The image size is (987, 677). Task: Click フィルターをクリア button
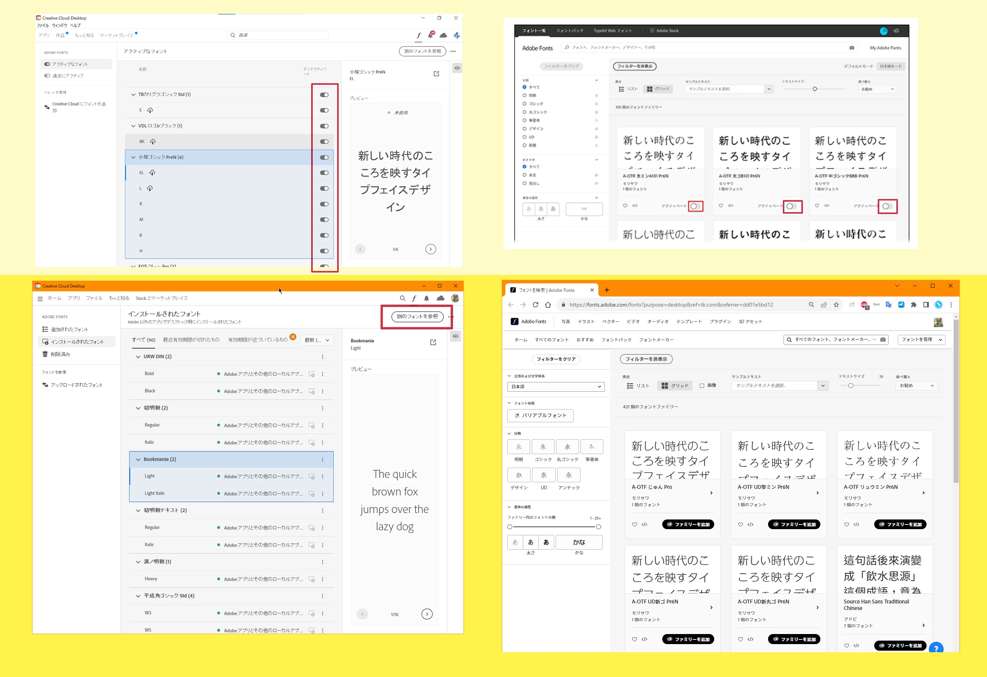[556, 359]
